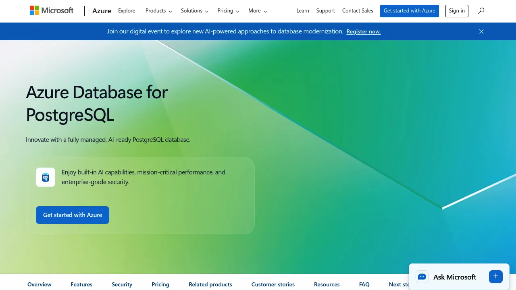Open the More dropdown menu

(x=258, y=11)
